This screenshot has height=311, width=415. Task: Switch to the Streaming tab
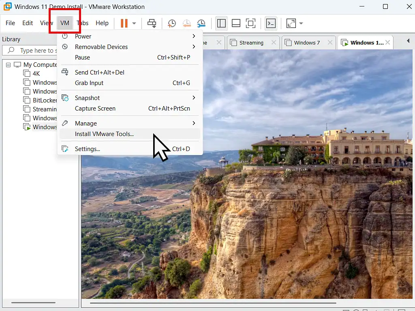click(251, 42)
